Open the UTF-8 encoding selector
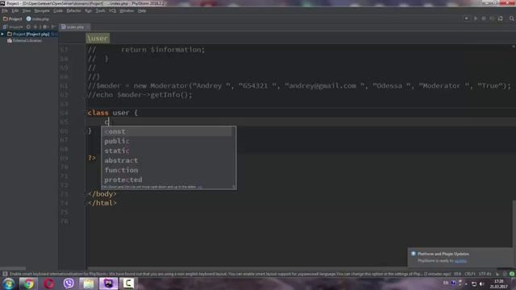This screenshot has height=290, width=516. pos(485,274)
